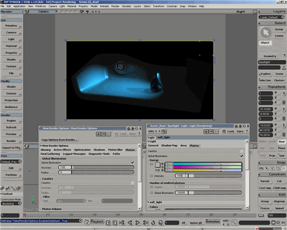The image size is (287, 230).
Task: Click the Scale S icon in Transform panel
Action: [x=284, y=93]
